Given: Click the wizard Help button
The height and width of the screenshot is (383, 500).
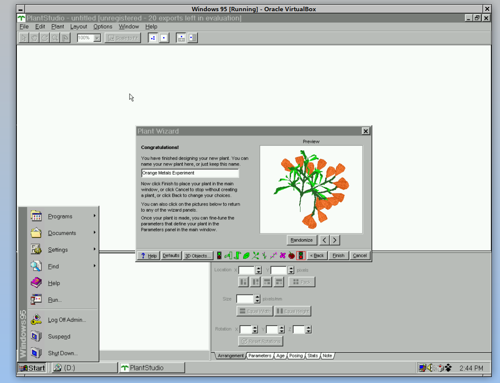Looking at the screenshot, I should (x=149, y=256).
